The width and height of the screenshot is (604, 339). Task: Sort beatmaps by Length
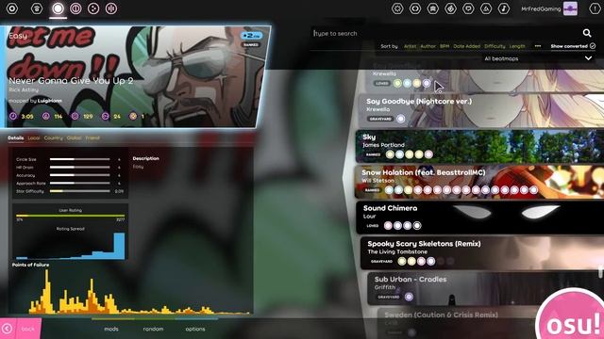point(517,46)
